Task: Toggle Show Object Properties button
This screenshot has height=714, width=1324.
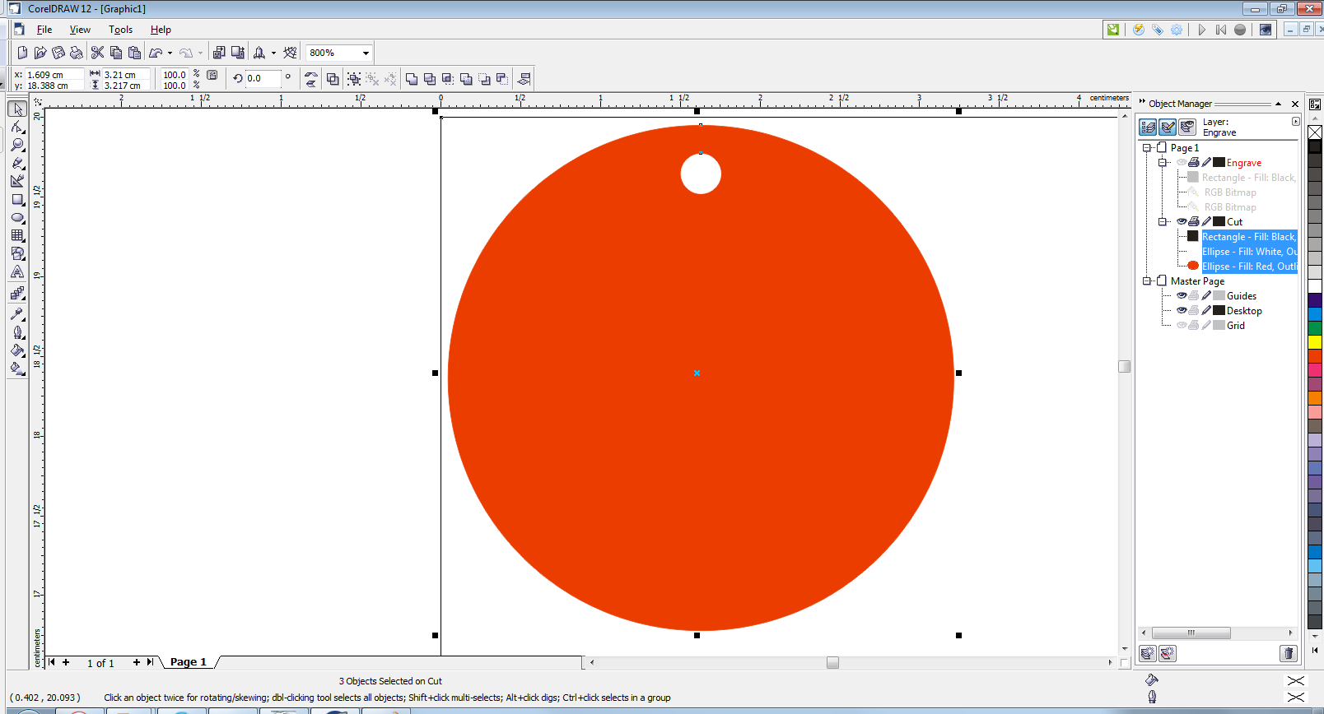Action: coord(1148,127)
